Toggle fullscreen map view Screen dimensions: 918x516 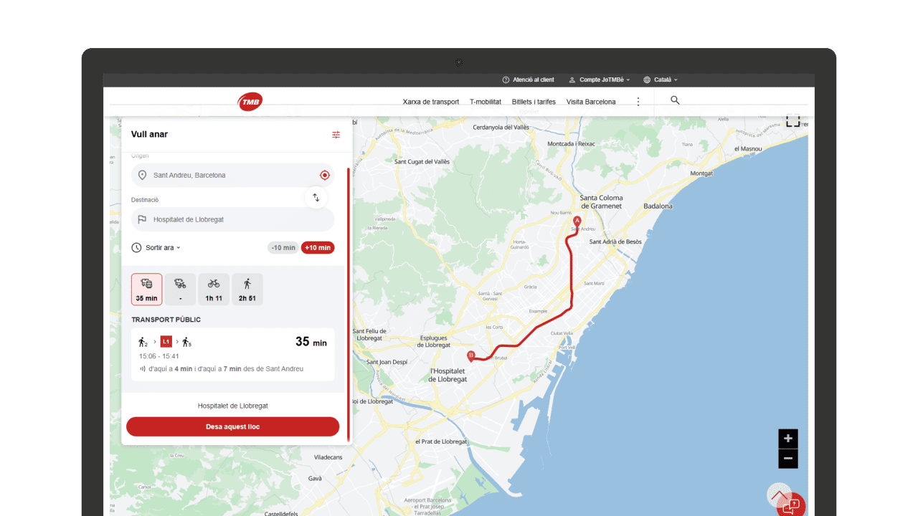point(792,120)
